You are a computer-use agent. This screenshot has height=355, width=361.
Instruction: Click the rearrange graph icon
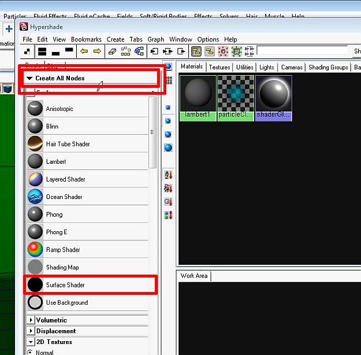[126, 51]
